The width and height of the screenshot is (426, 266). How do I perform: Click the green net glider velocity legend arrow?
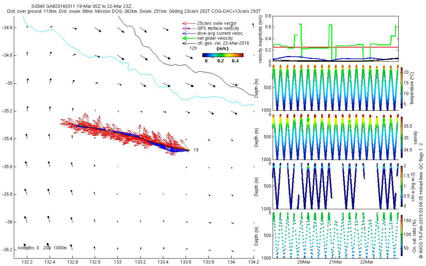tap(189, 38)
